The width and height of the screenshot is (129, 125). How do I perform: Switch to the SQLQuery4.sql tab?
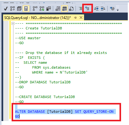click(38, 18)
